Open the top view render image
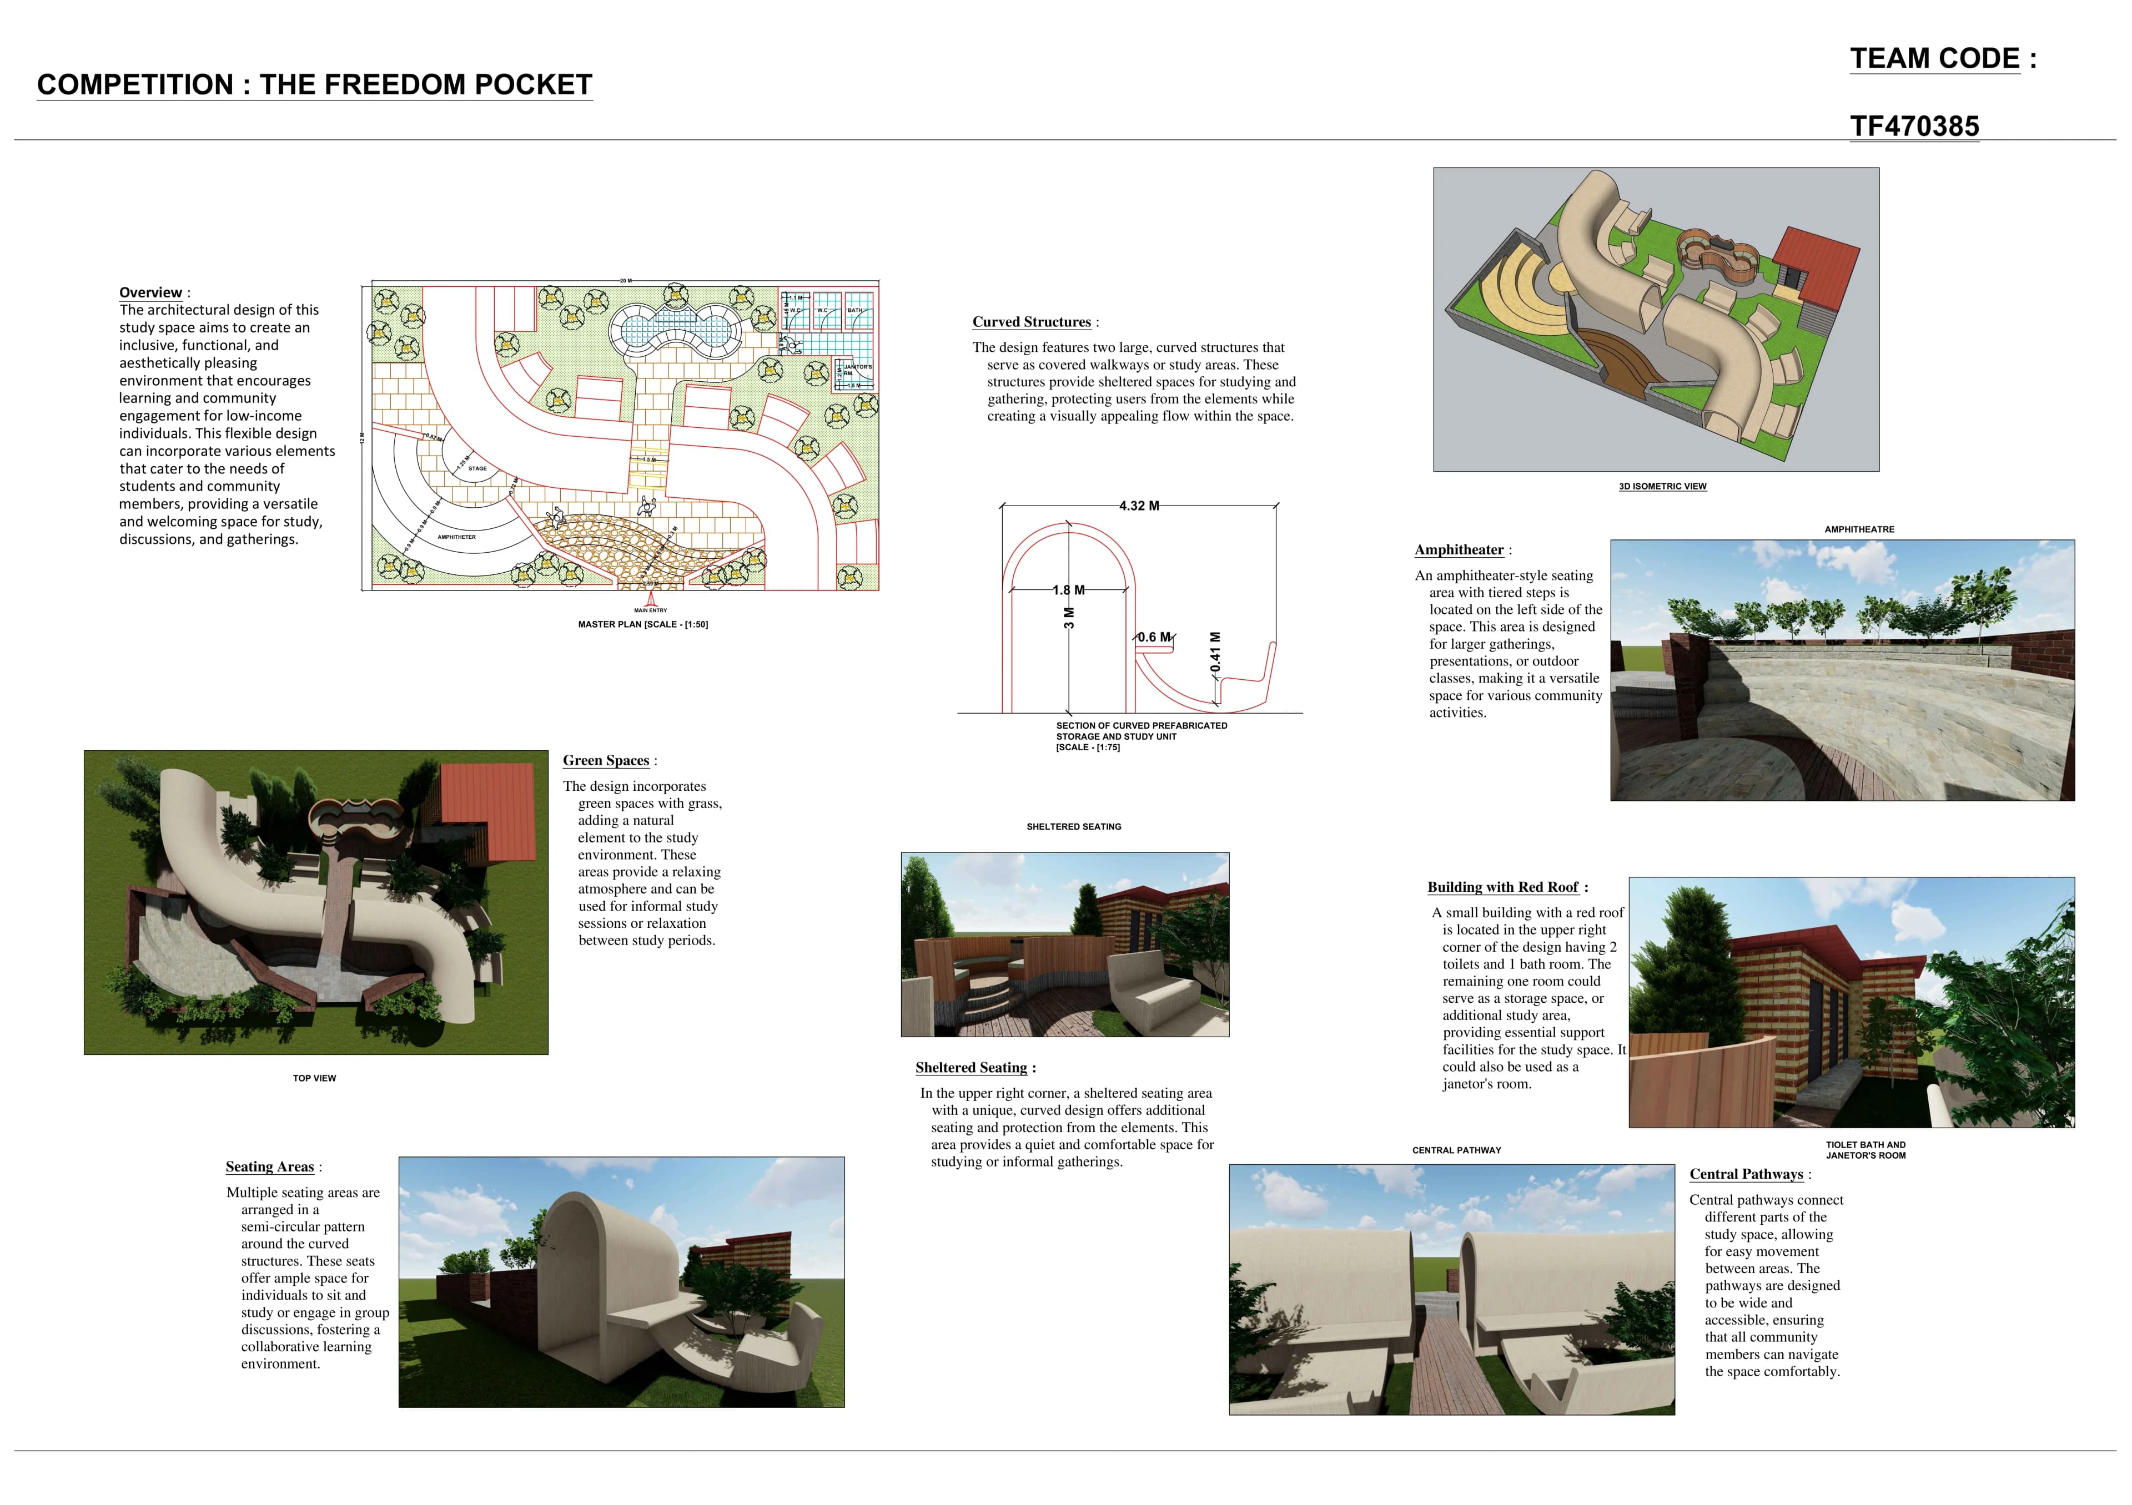 tap(316, 903)
